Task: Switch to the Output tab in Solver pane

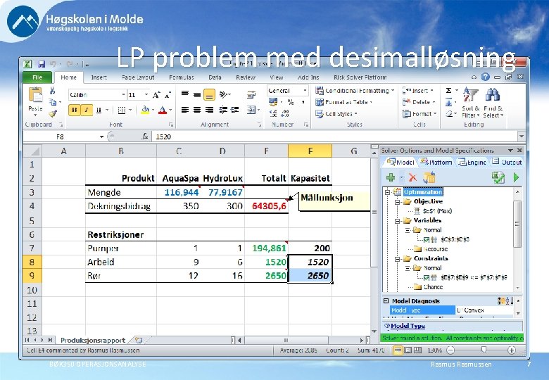Action: (507, 162)
